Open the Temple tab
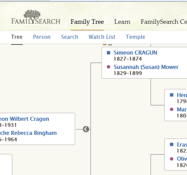This screenshot has width=187, height=175. pos(136,37)
